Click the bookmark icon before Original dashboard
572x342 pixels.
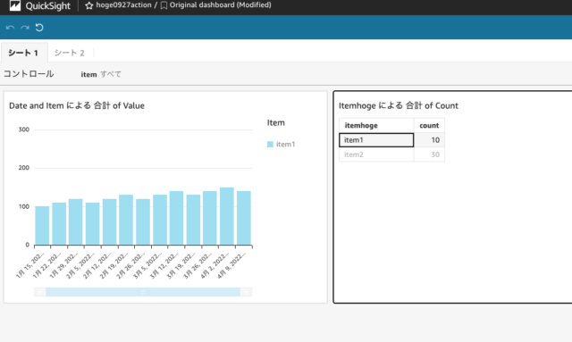tap(164, 5)
